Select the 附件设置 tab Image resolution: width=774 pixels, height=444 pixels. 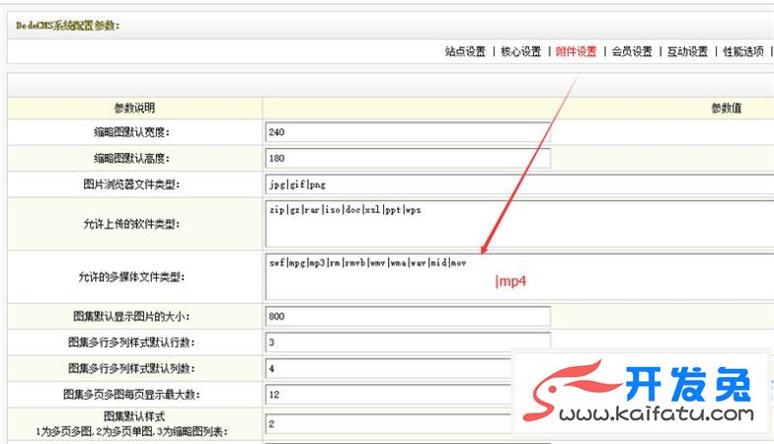coord(577,51)
